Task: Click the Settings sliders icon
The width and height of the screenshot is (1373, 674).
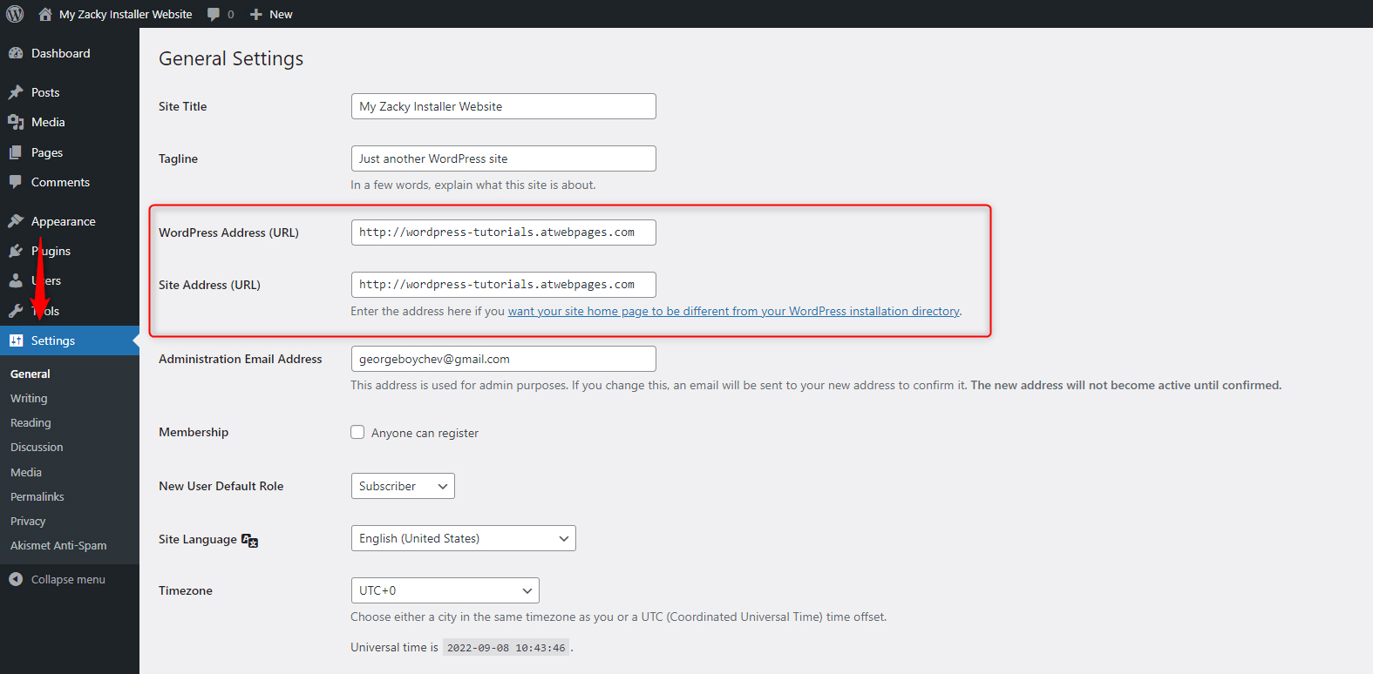Action: point(16,340)
